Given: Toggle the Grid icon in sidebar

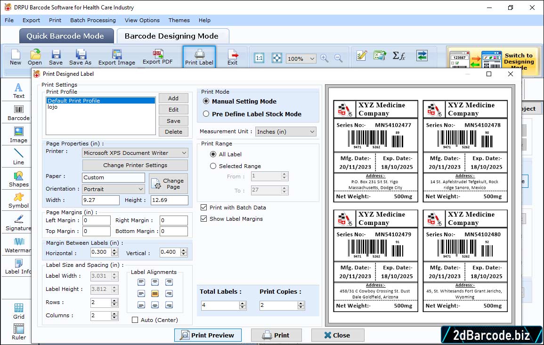Looking at the screenshot, I should [18, 311].
